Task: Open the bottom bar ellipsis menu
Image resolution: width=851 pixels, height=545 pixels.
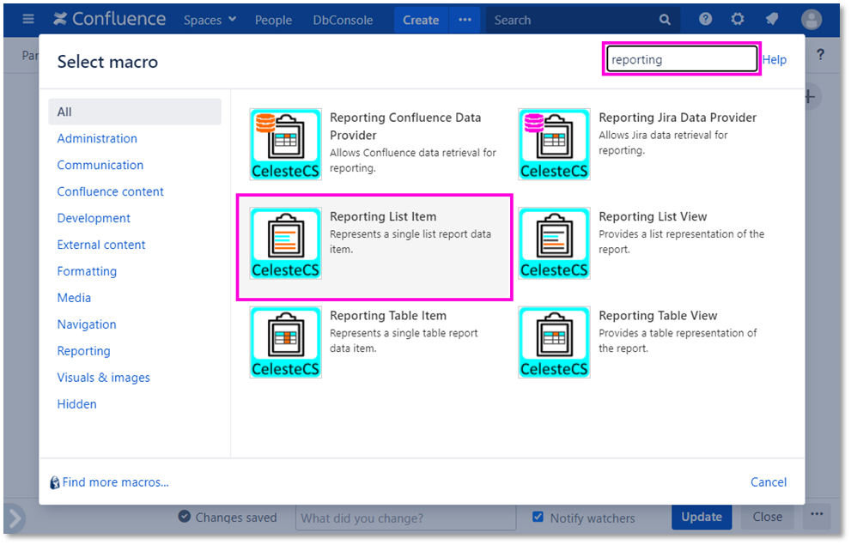Action: click(x=817, y=515)
